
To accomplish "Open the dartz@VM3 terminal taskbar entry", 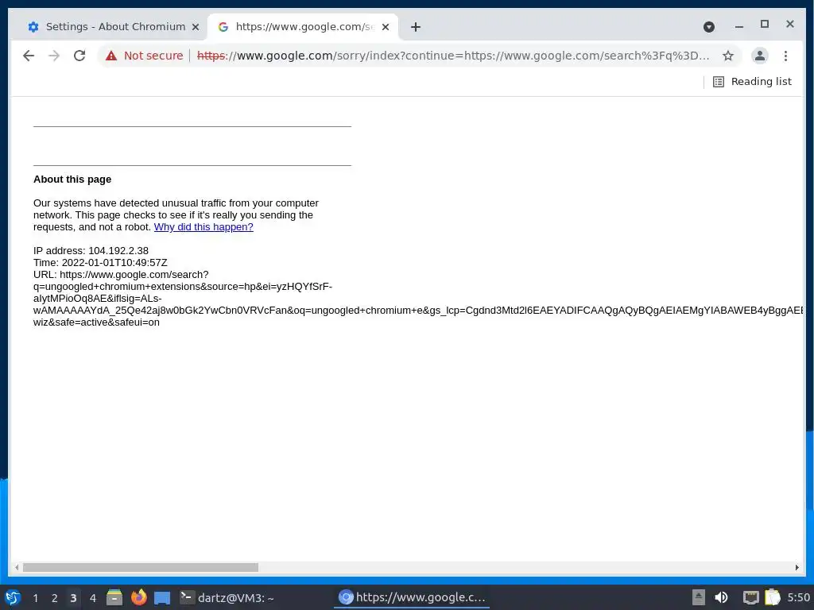I will coord(227,597).
